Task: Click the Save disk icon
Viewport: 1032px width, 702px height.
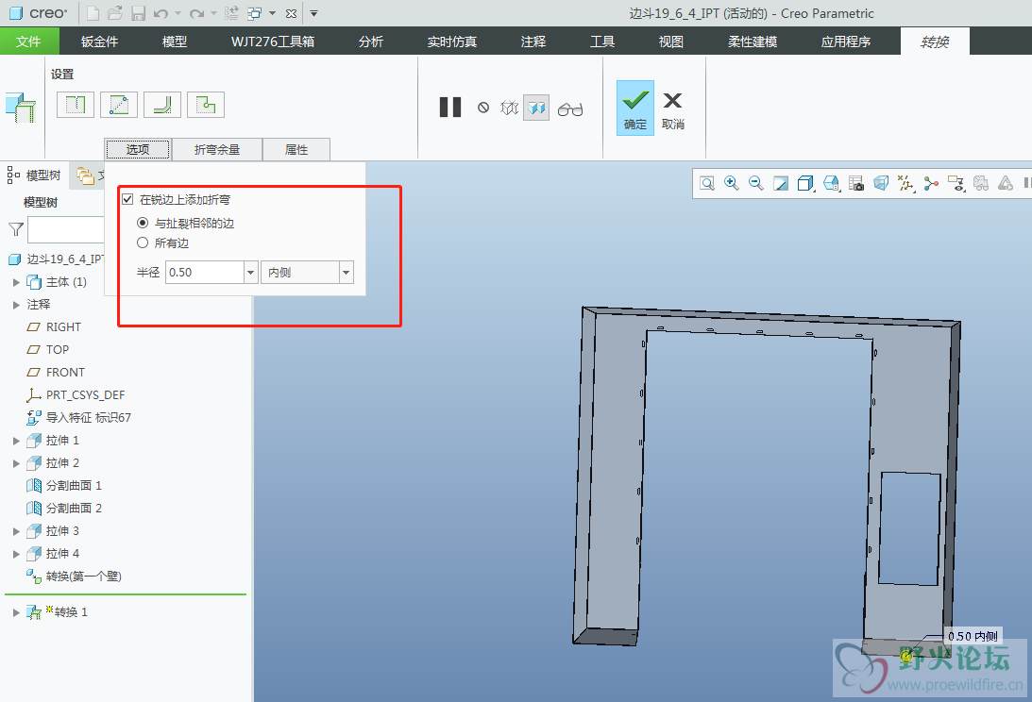Action: pyautogui.click(x=138, y=13)
